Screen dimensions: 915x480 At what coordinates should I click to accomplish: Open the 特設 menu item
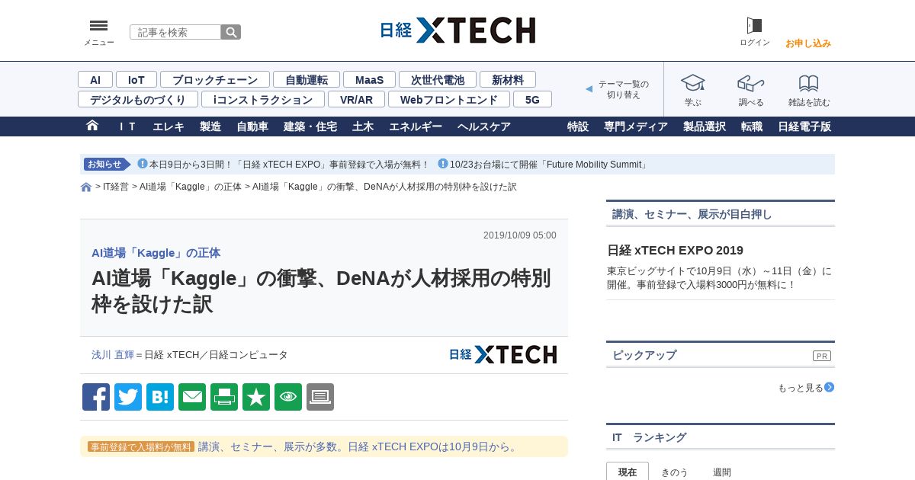[578, 126]
